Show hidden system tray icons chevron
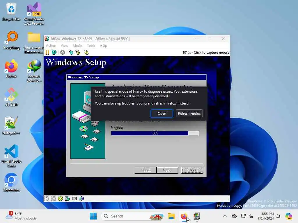The width and height of the screenshot is (298, 223). [225, 216]
